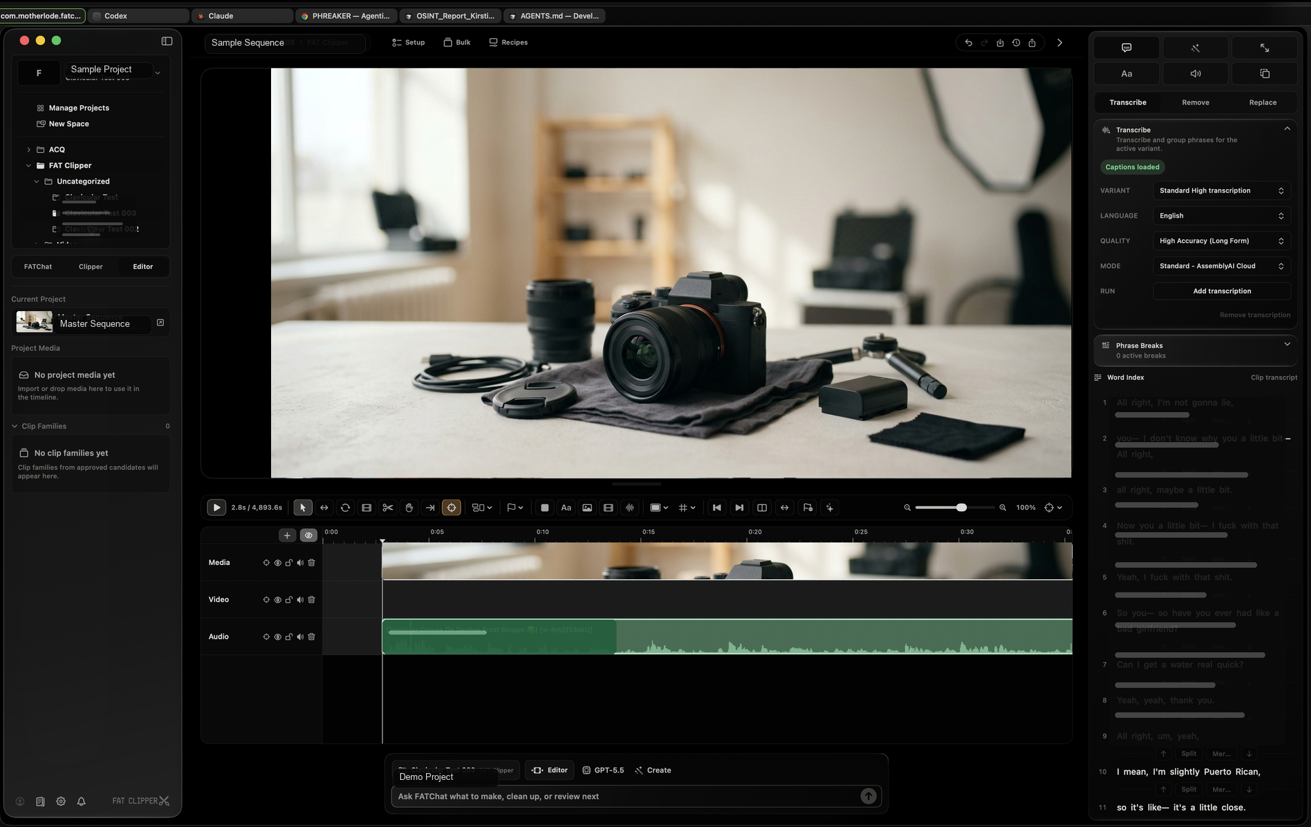
Task: Mute the Media track speaker
Action: coord(300,563)
